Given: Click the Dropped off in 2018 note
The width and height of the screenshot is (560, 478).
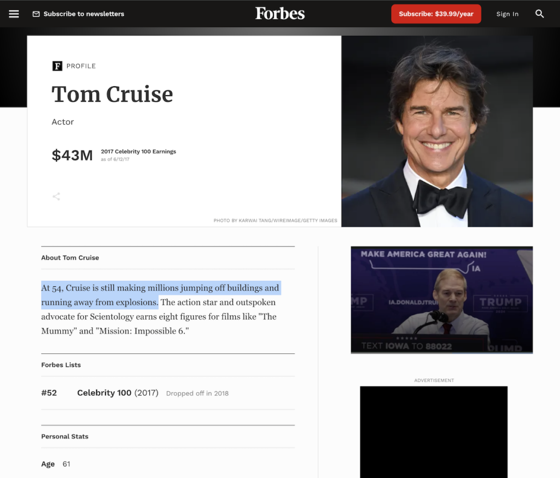Looking at the screenshot, I should point(197,393).
